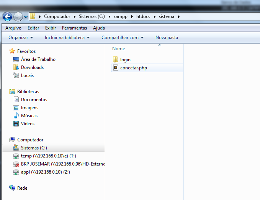260x200 pixels.
Task: Click the Músicas library icon
Action: (x=16, y=115)
